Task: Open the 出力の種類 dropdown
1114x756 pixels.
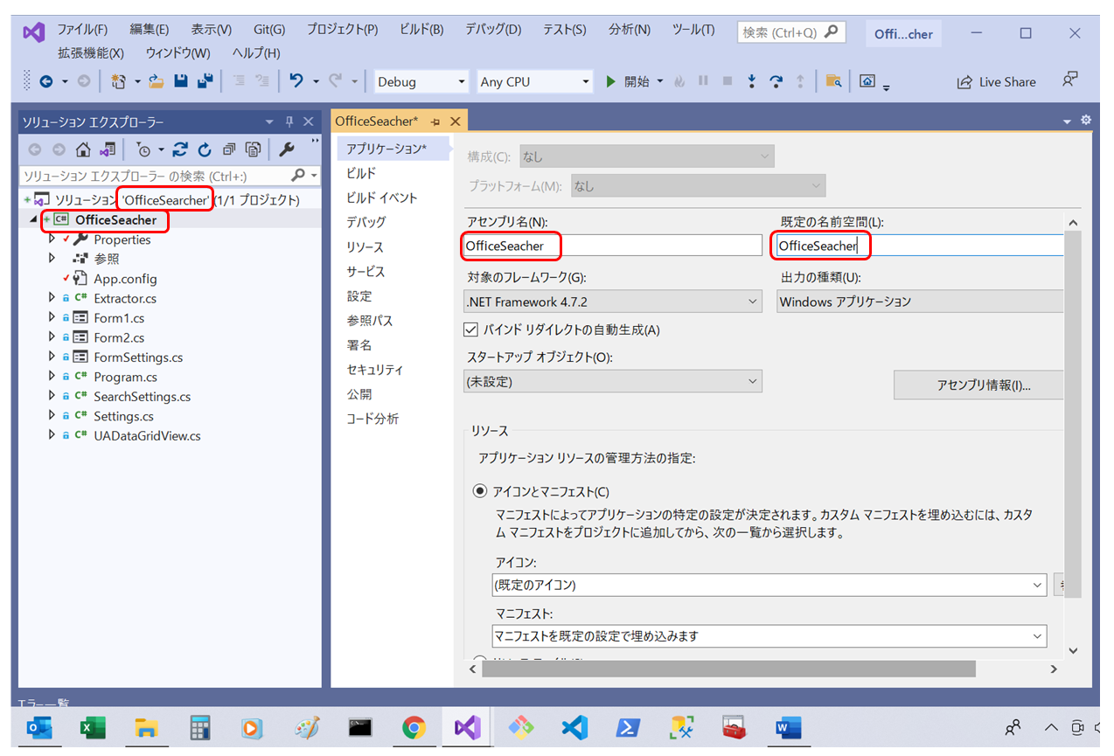Action: [x=920, y=302]
